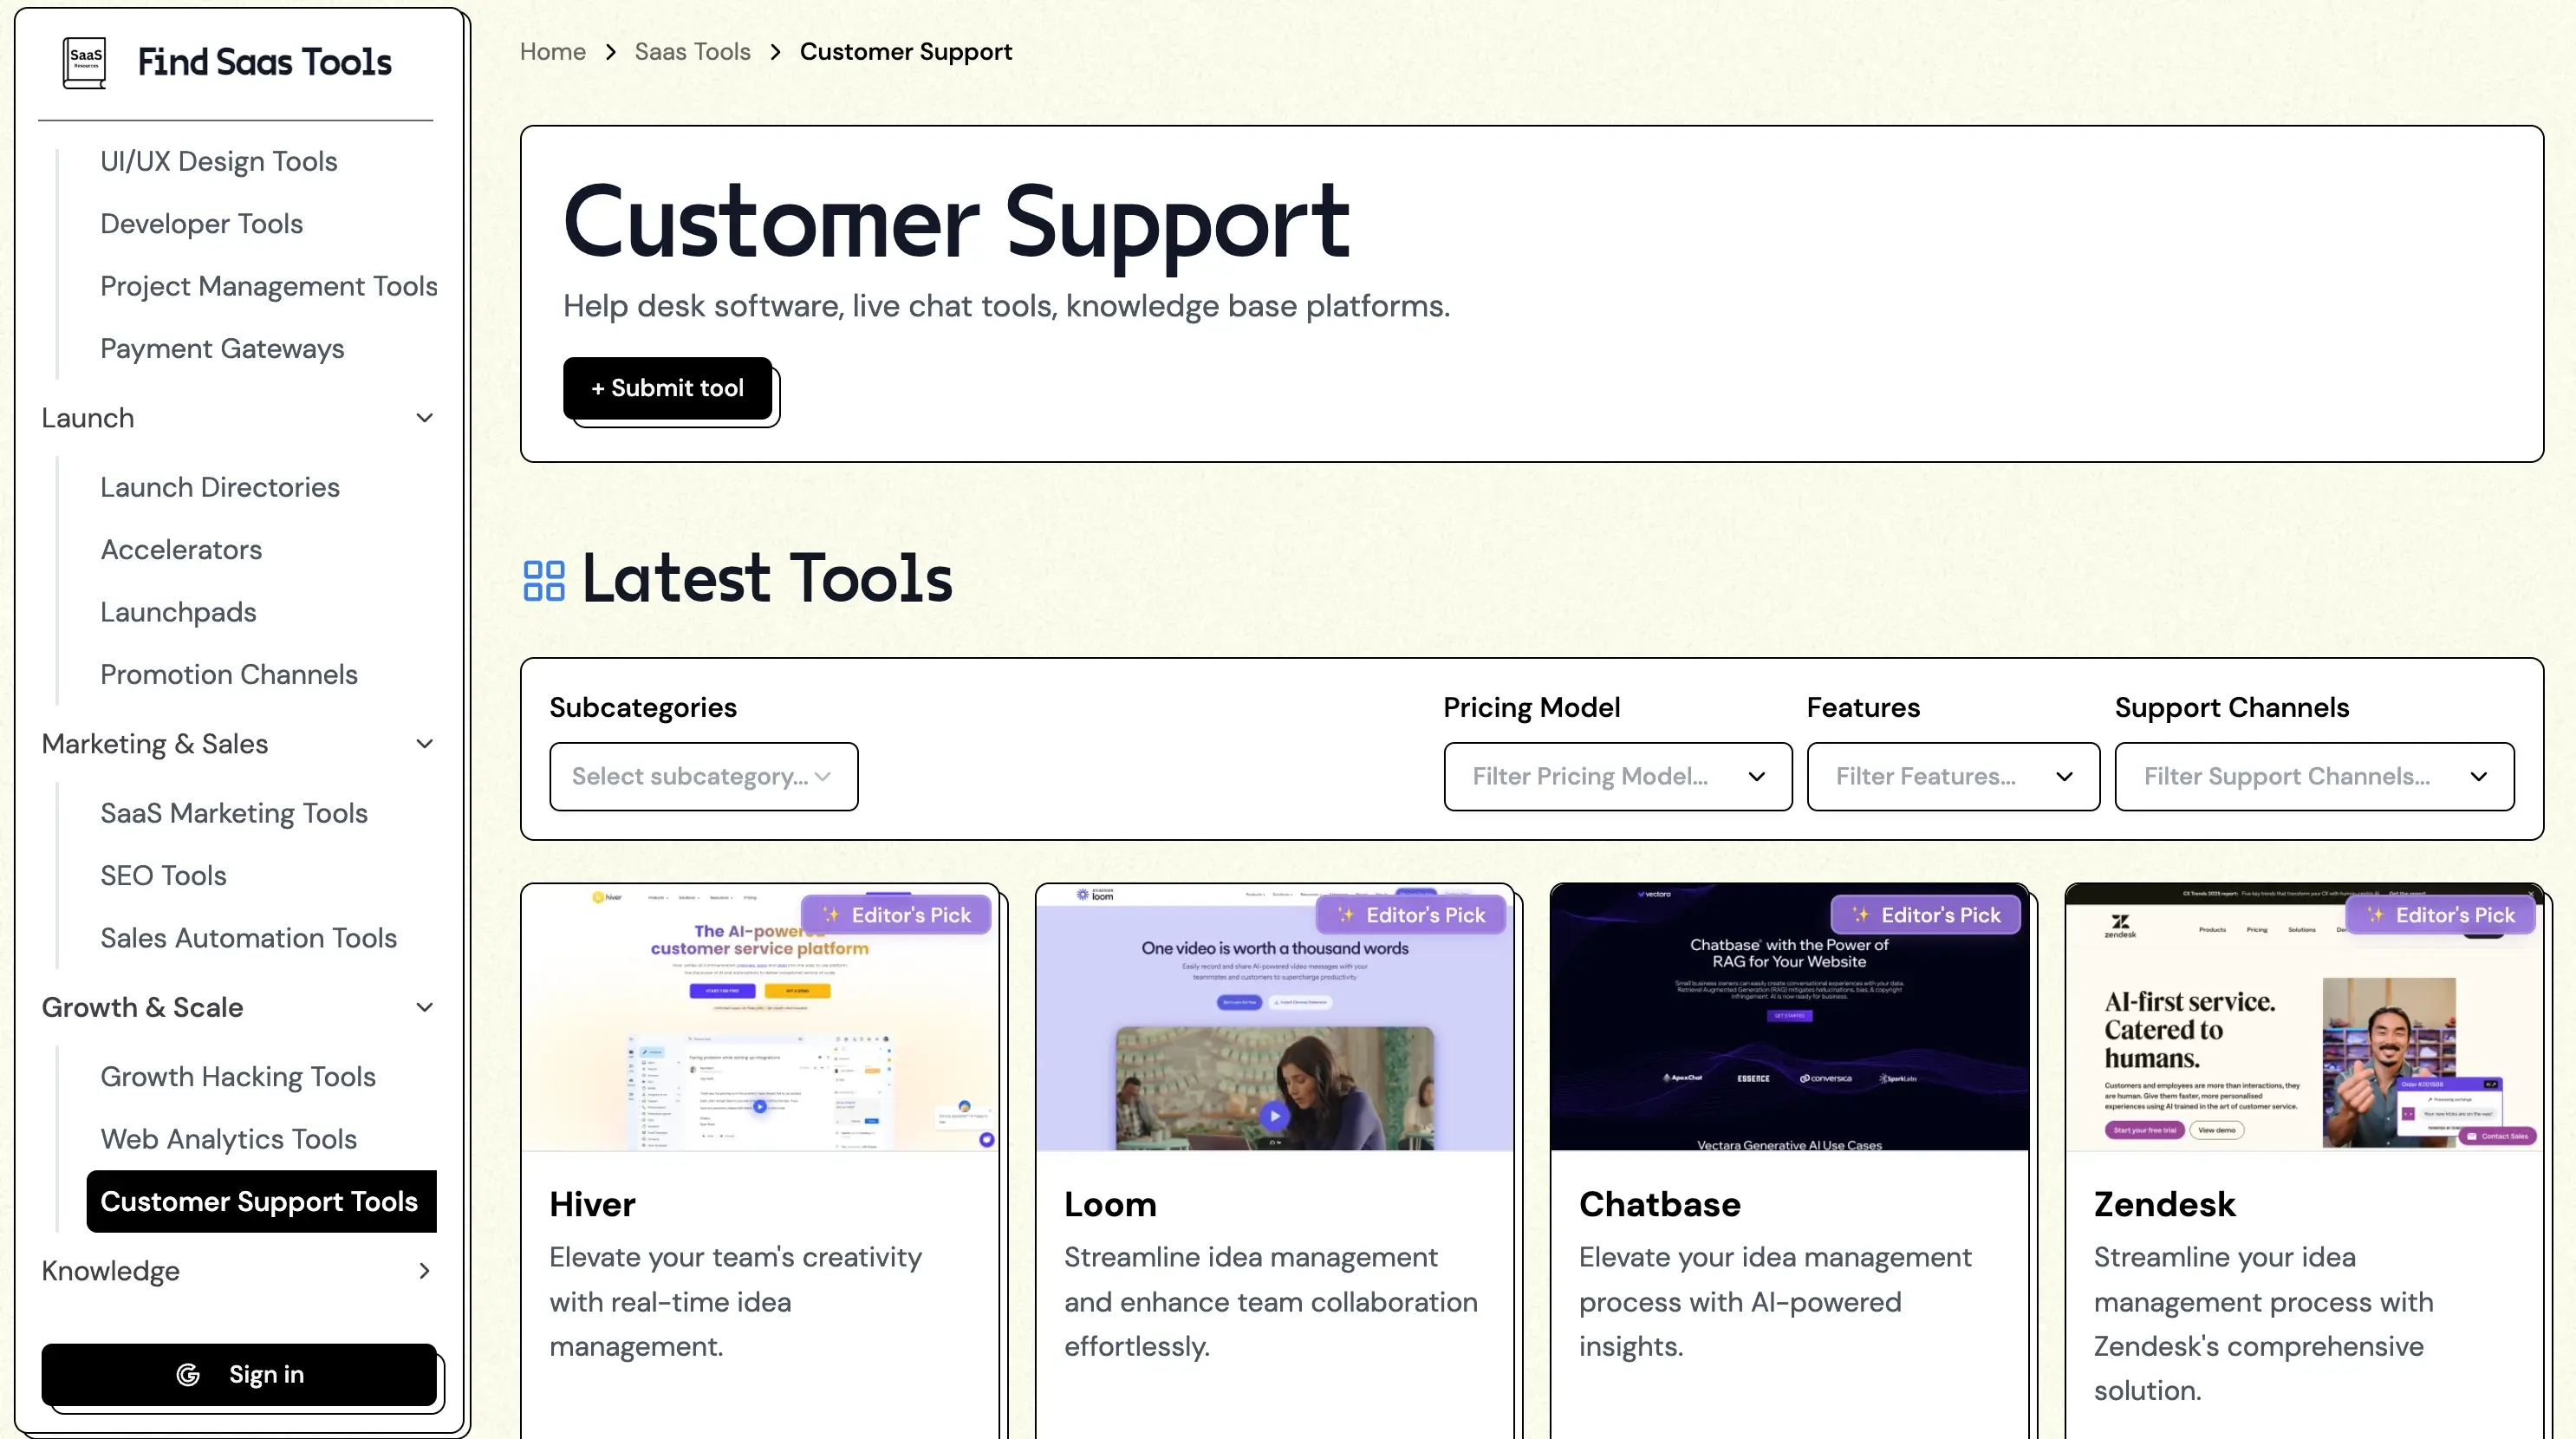Open the Chatbase tool title
Viewport: 2576px width, 1439px height.
[1660, 1204]
